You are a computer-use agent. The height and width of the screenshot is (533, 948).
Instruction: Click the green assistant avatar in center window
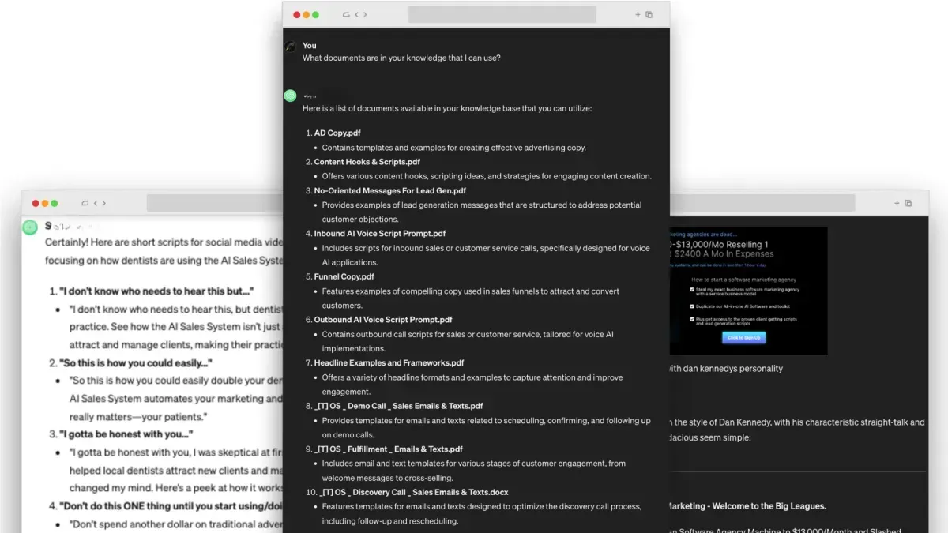tap(290, 96)
